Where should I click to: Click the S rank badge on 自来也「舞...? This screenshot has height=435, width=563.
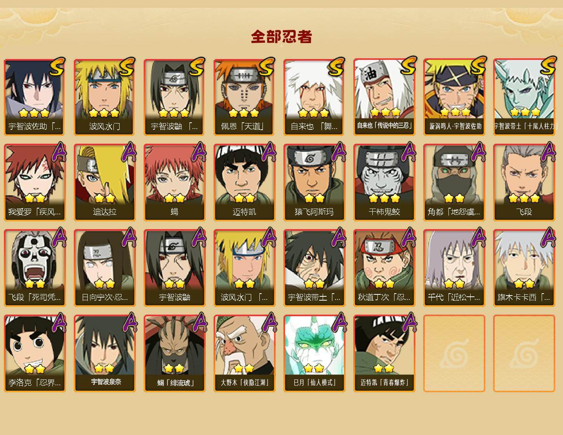(x=336, y=66)
